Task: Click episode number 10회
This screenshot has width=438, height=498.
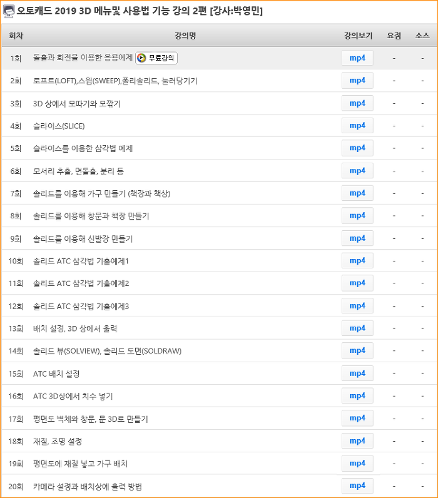Action: (x=16, y=261)
